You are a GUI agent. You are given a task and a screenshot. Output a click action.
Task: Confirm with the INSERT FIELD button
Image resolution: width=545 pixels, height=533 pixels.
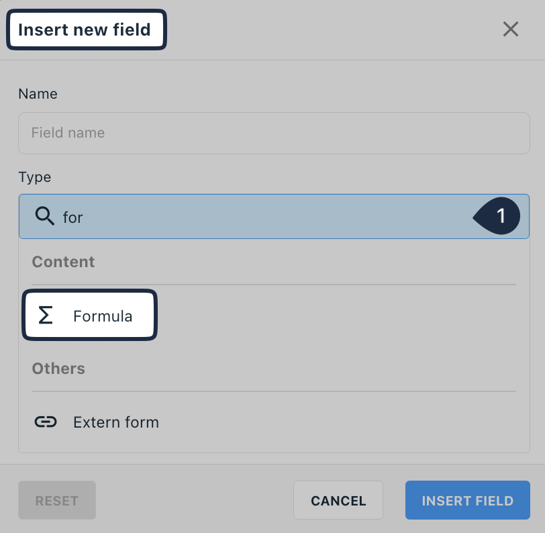coord(468,500)
